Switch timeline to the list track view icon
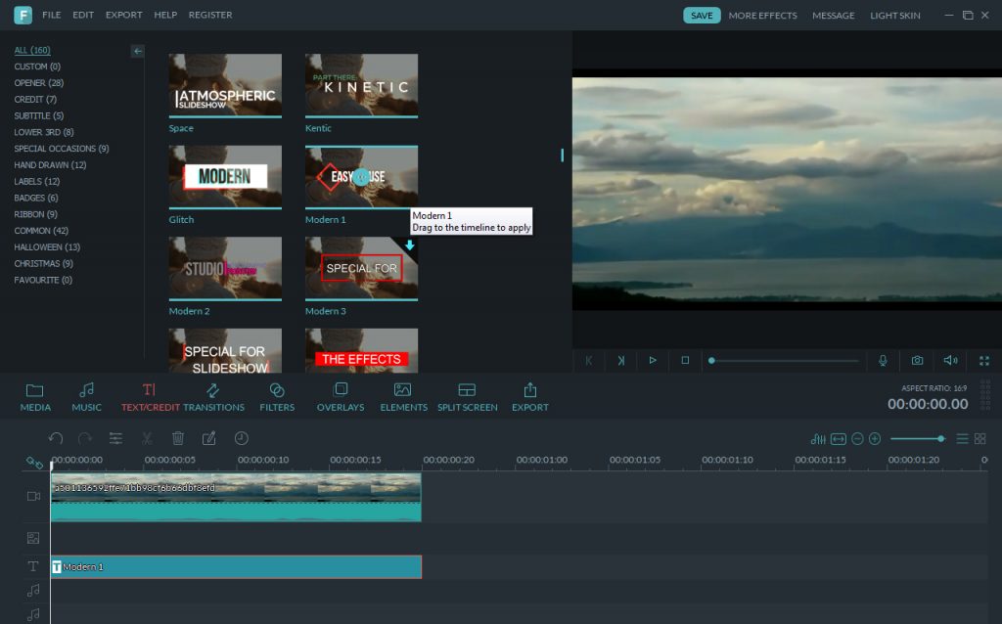The width and height of the screenshot is (1002, 624). [963, 439]
